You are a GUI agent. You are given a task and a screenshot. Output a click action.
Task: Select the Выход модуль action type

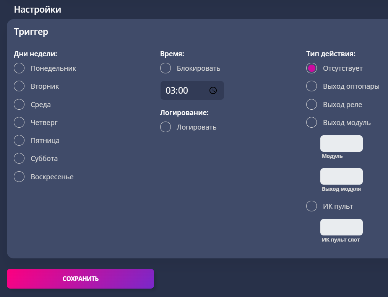point(312,122)
